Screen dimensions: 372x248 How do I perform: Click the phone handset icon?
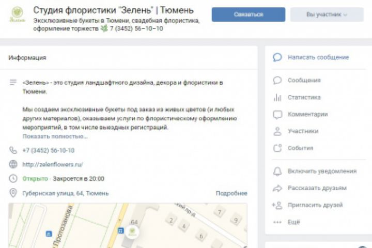coord(13,150)
